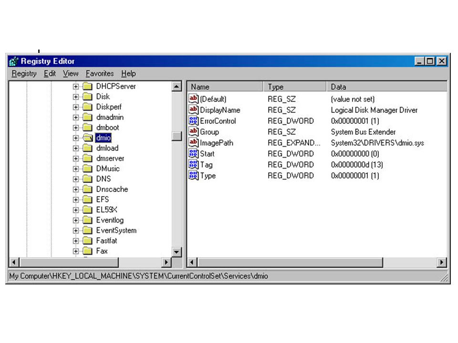Click tree pane scroll up arrow
This screenshot has height=343, width=458.
point(177,87)
